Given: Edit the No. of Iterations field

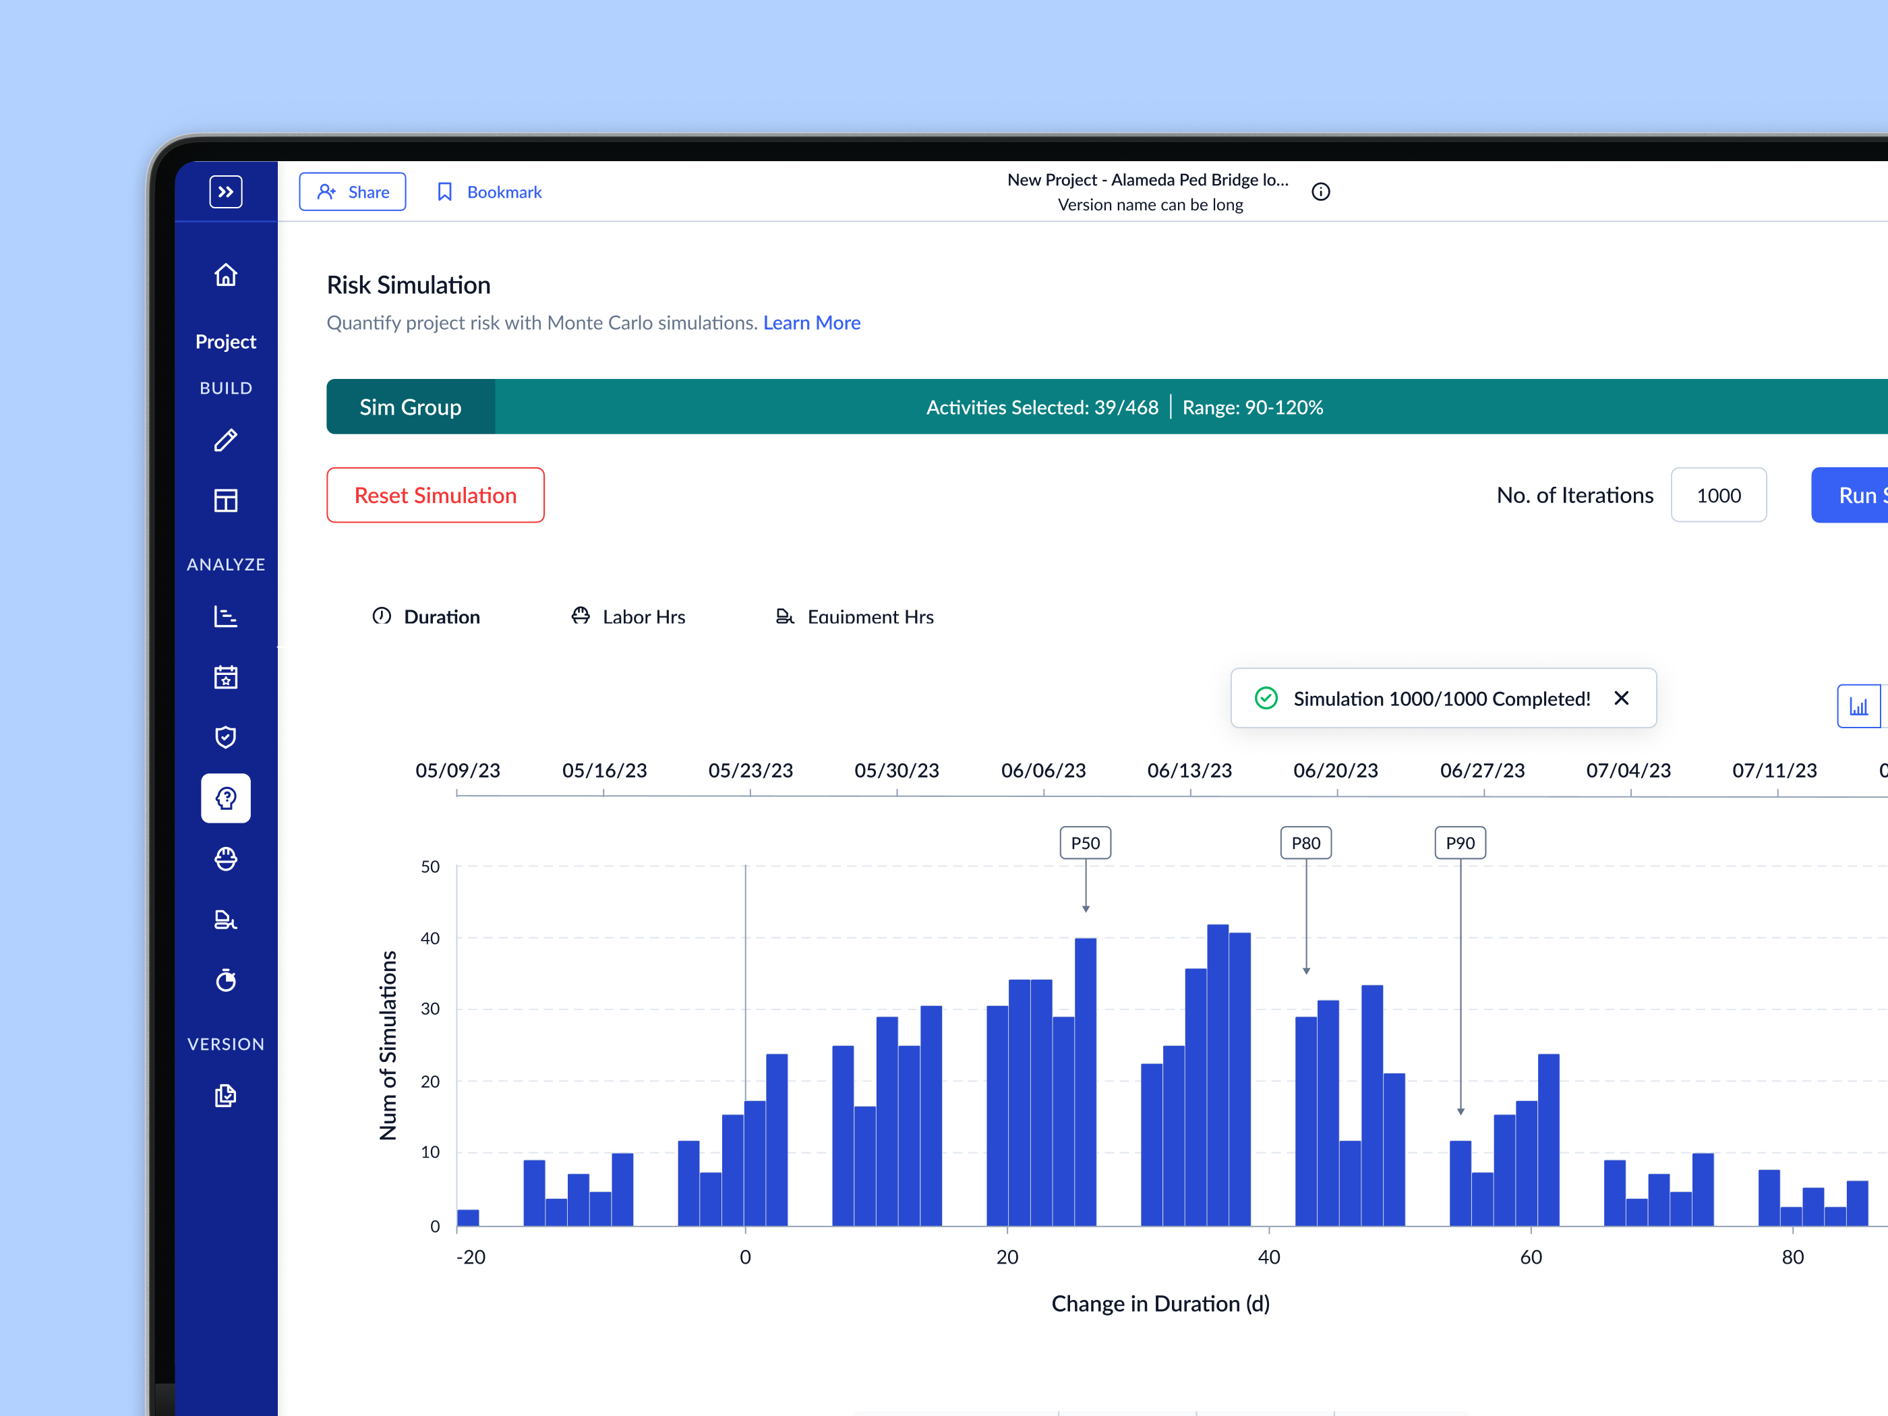Looking at the screenshot, I should [x=1718, y=495].
